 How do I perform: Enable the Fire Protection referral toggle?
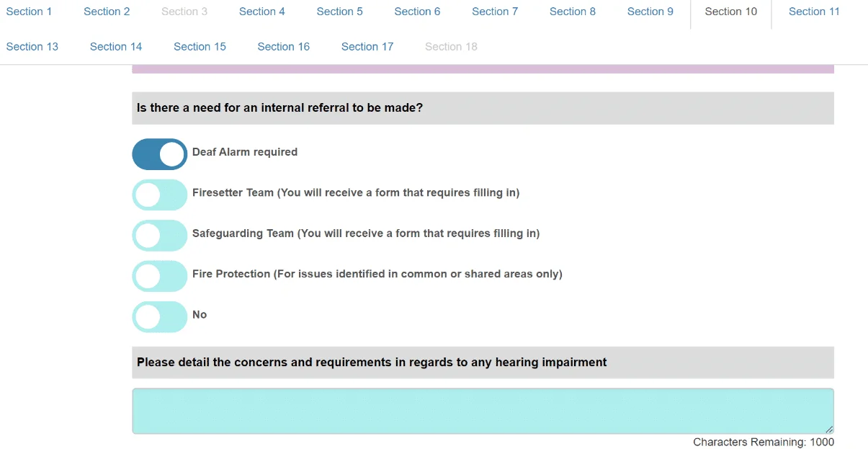[x=159, y=276]
